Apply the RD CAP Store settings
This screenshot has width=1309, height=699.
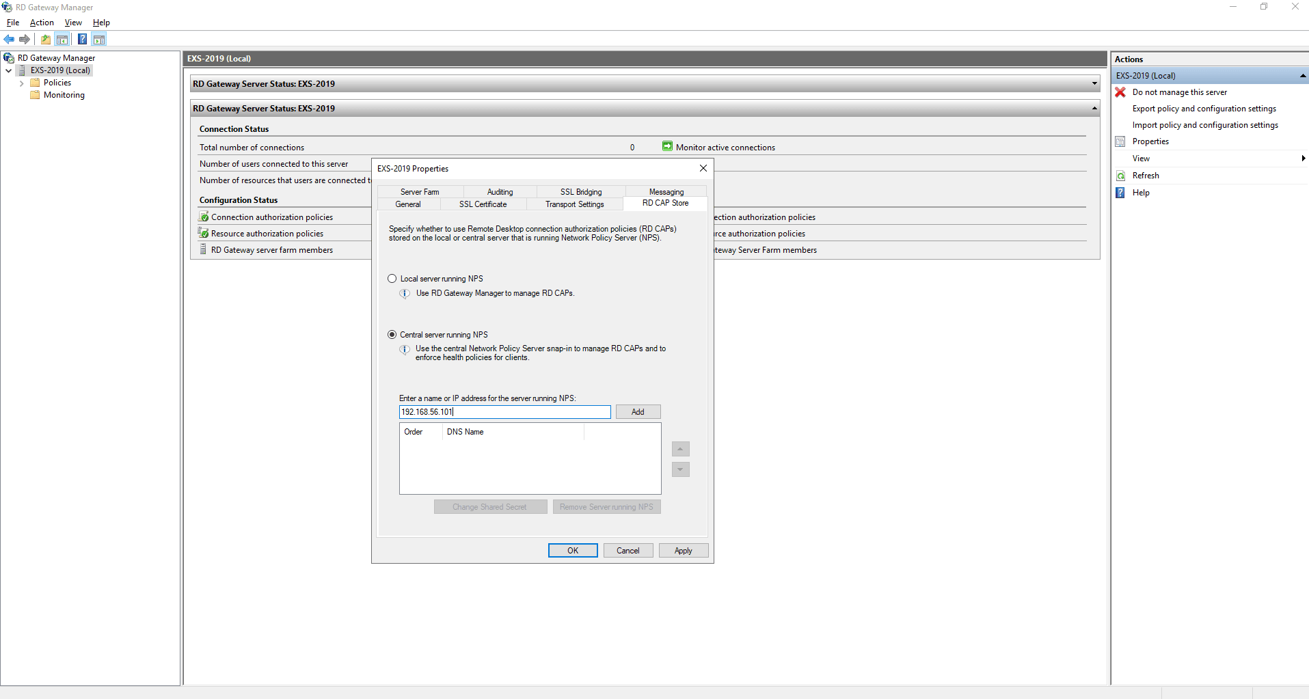[x=684, y=551]
